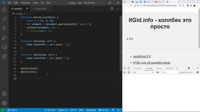Switch to the DevTools Network tab
The image size is (200, 112).
click(x=169, y=68)
